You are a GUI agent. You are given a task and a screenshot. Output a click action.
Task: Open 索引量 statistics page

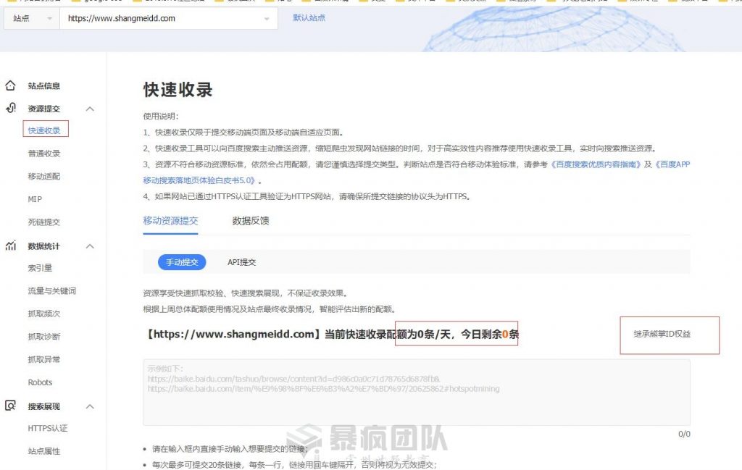point(41,268)
